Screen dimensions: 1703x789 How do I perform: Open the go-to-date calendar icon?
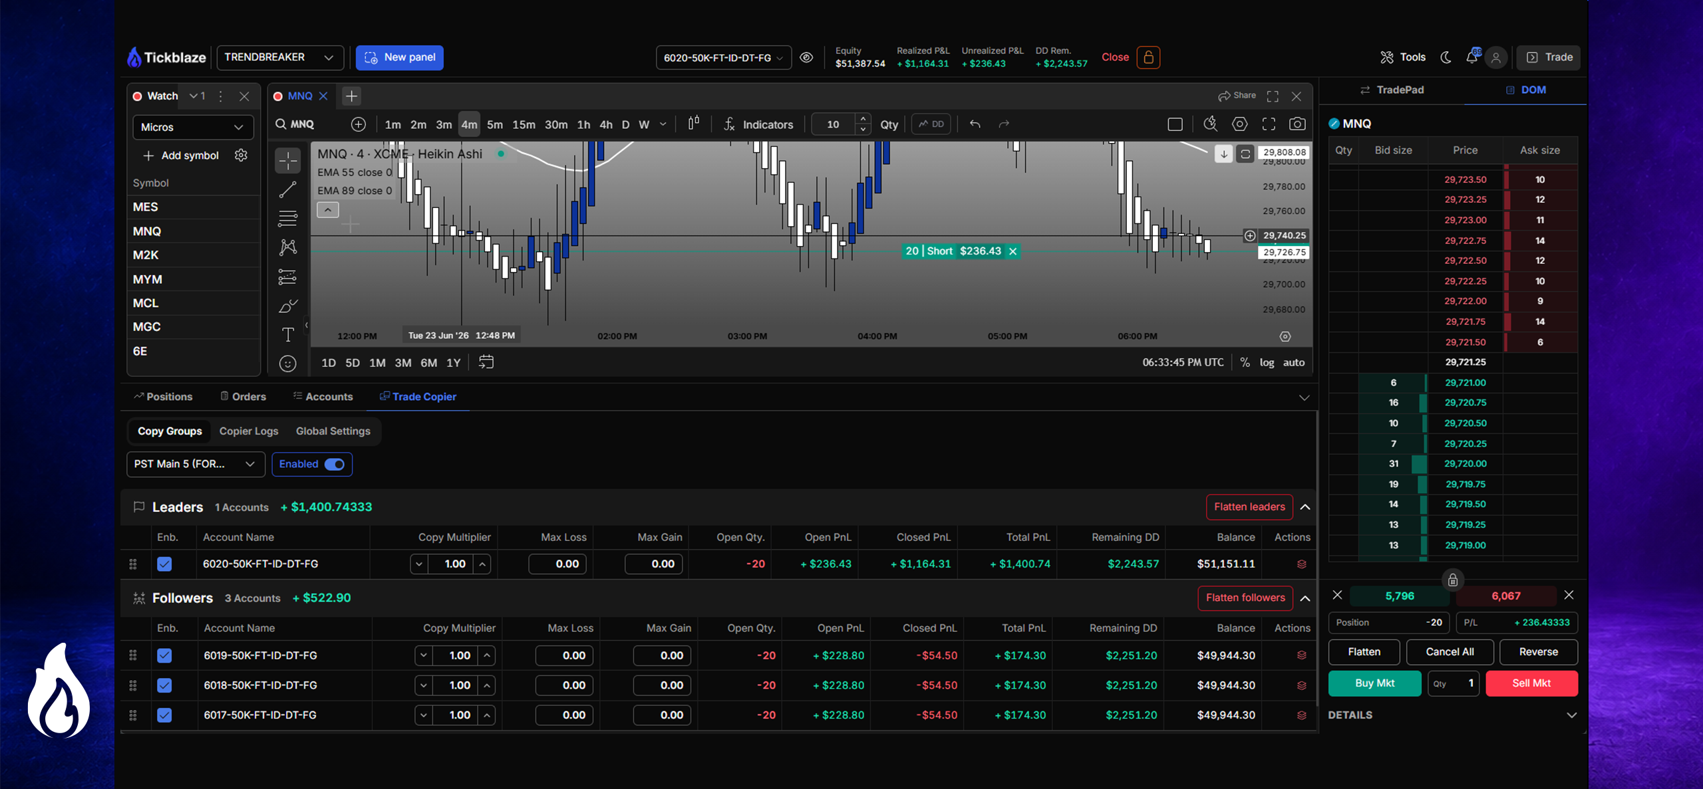click(486, 362)
